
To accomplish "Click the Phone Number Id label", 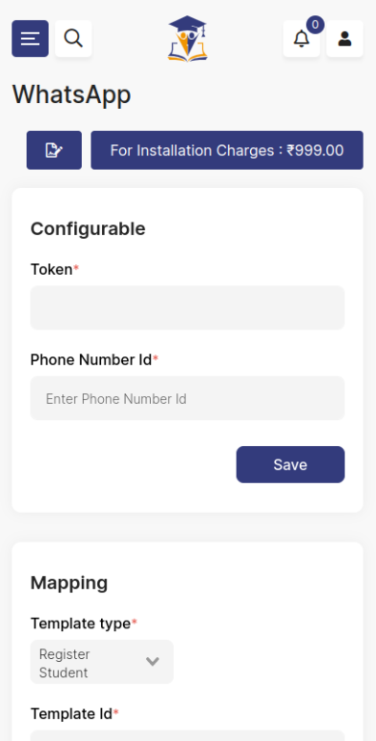I will point(91,360).
